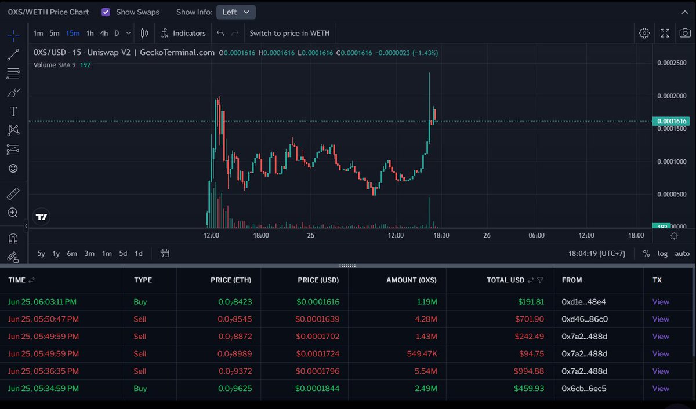This screenshot has width=696, height=409.
Task: Select the trend line drawing tool
Action: click(x=13, y=54)
